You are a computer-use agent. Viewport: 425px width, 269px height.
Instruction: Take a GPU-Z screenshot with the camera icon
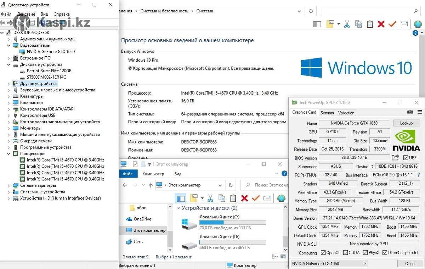pyautogui.click(x=410, y=112)
